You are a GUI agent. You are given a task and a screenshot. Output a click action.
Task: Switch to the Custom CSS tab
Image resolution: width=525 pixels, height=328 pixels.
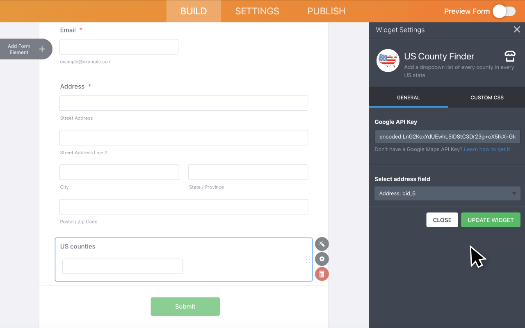click(487, 98)
